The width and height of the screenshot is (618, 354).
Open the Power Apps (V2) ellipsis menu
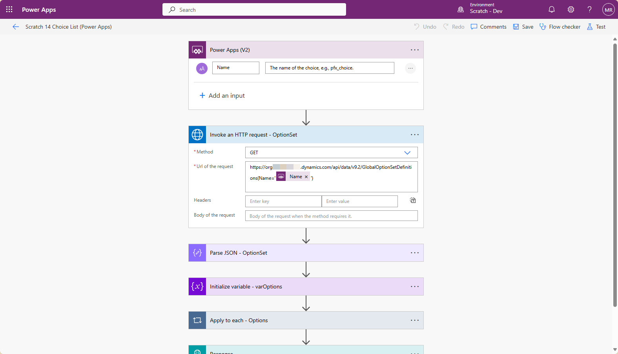coord(414,50)
